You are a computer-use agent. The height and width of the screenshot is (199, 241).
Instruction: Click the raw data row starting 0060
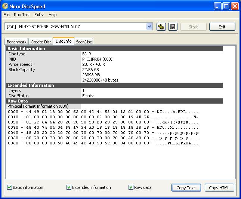(103, 143)
